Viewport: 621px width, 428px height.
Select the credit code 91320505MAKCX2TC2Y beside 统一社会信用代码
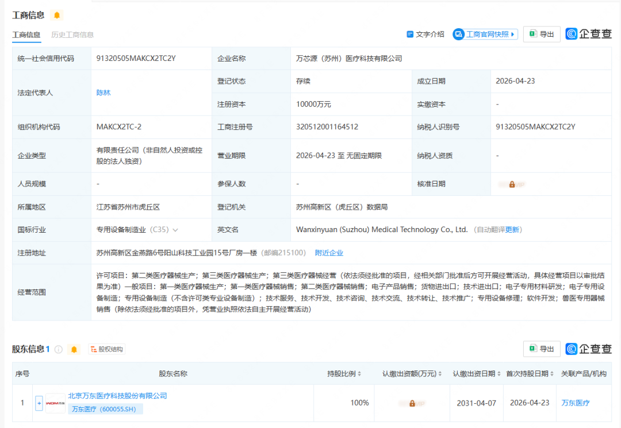coord(136,59)
